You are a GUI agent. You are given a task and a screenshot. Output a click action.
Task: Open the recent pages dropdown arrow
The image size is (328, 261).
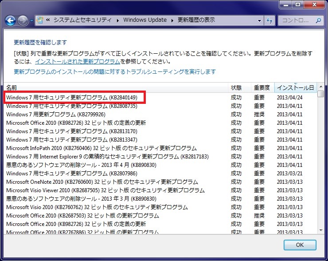tap(32, 21)
